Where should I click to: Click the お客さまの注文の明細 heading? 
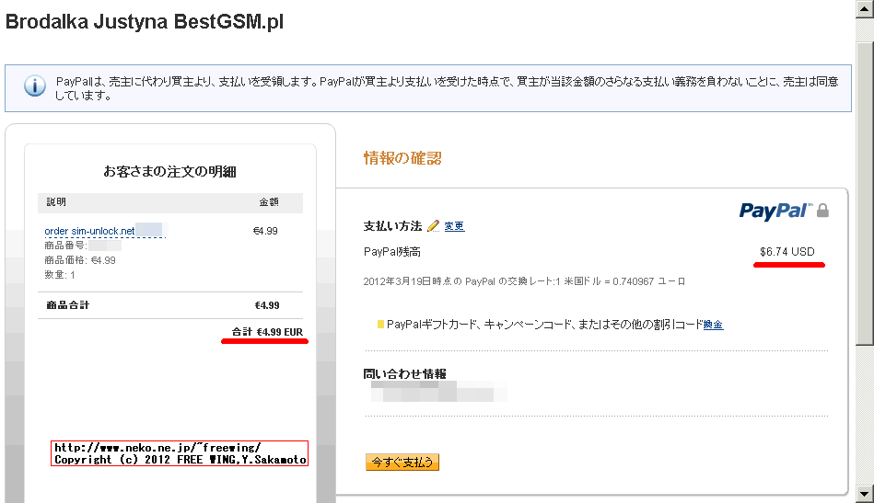[170, 171]
